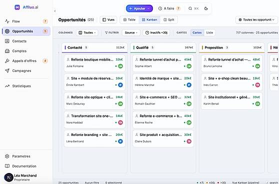Click the Contacté column header
The height and width of the screenshot is (184, 279).
[94, 47]
